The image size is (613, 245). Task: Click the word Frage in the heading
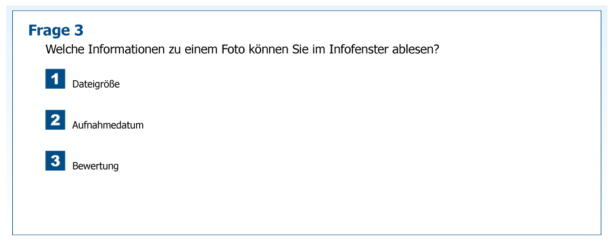pos(48,31)
